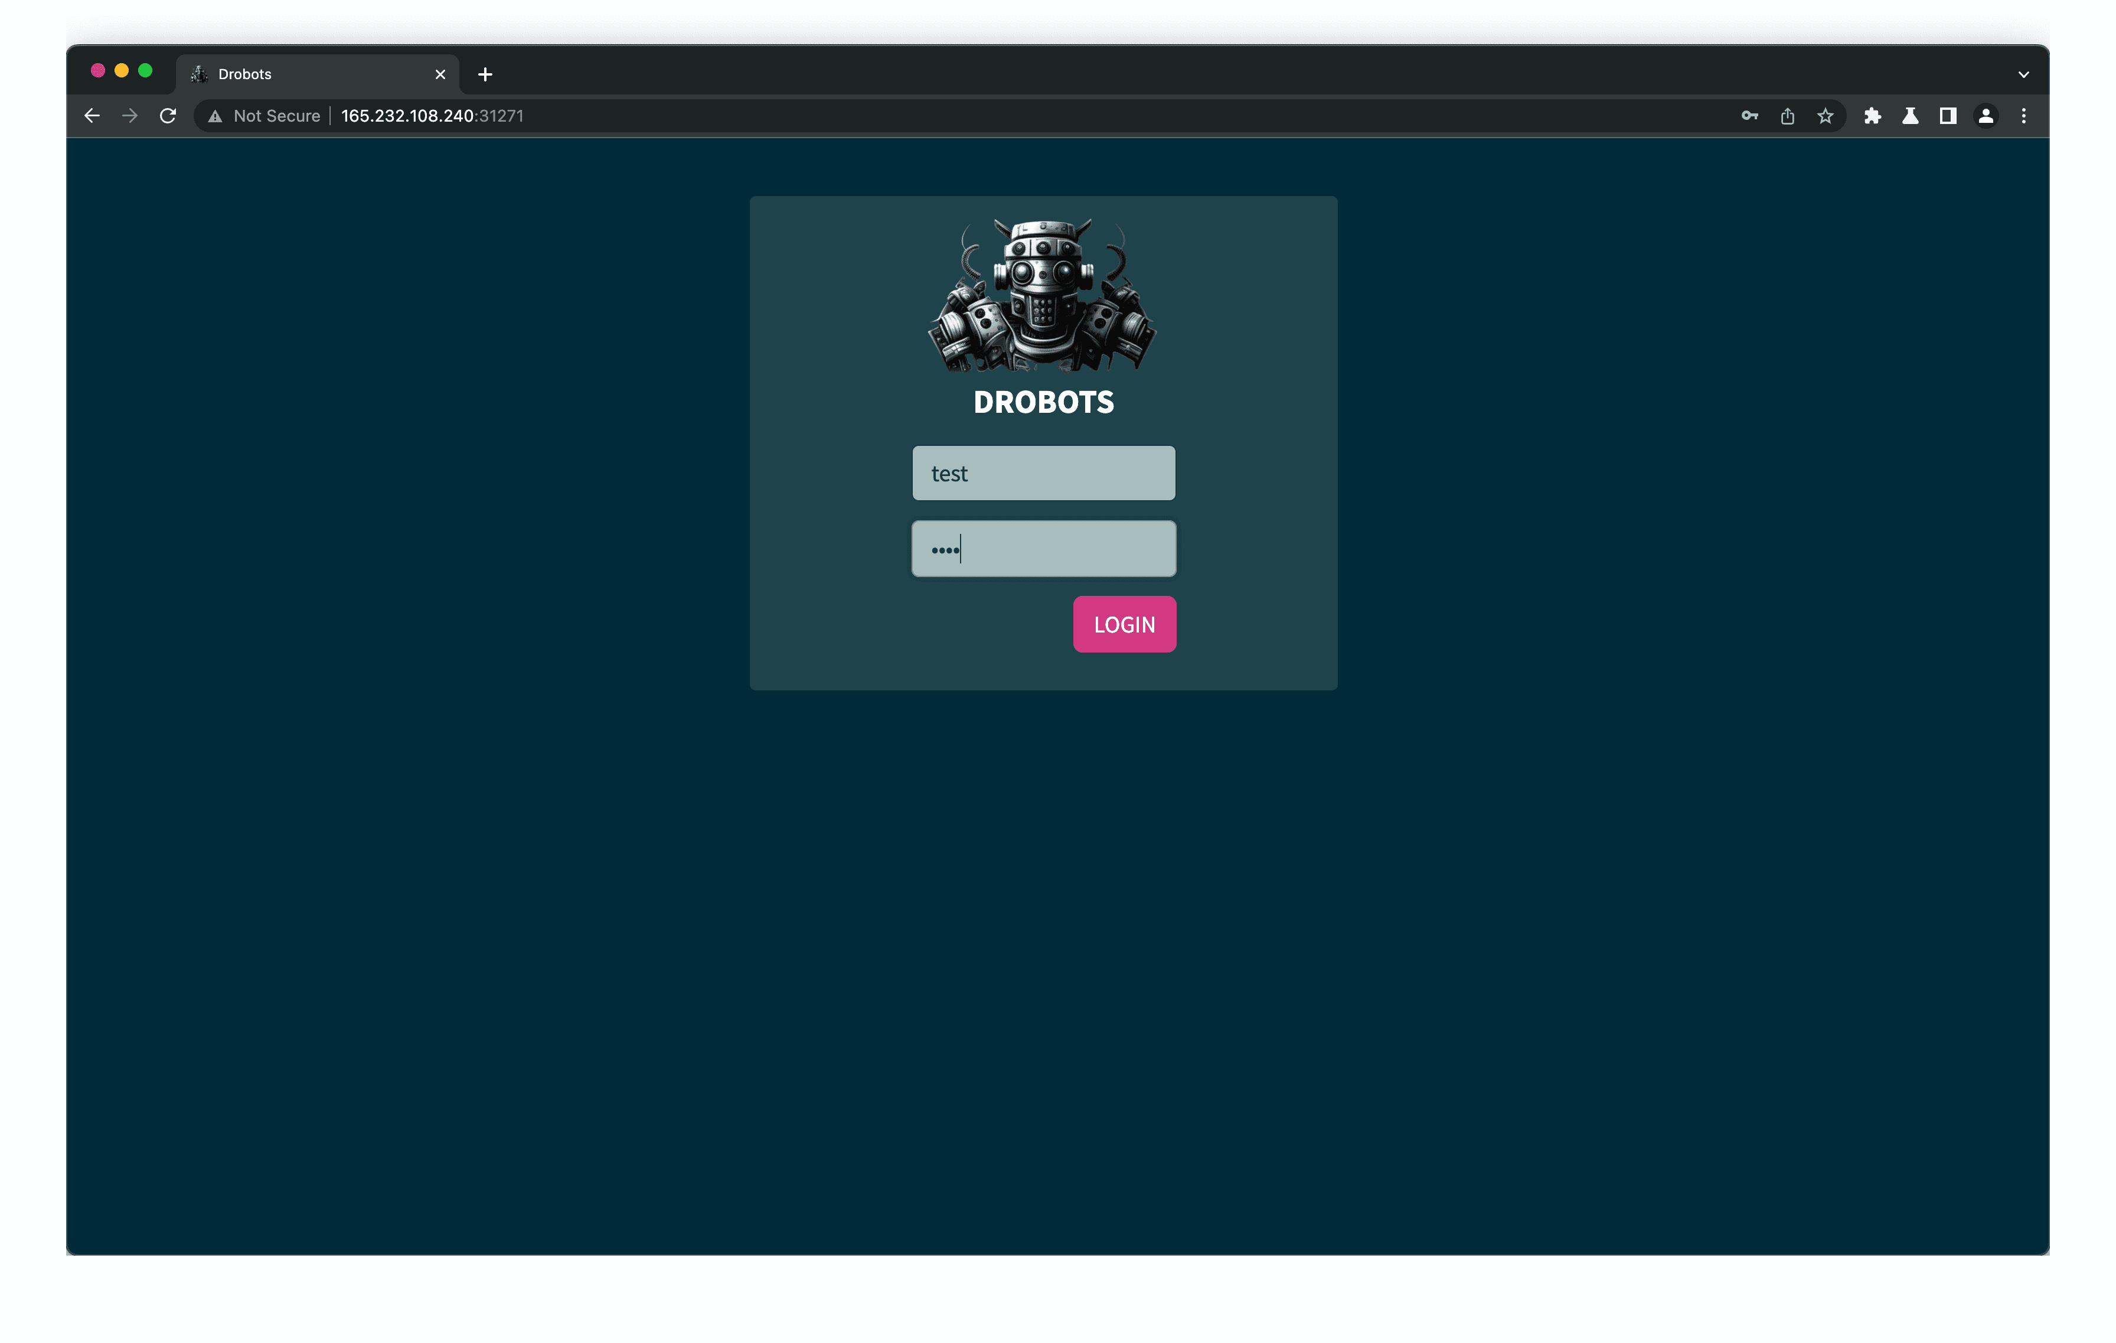This screenshot has height=1343, width=2116.
Task: Minimize the window with the yellow button
Action: [122, 70]
